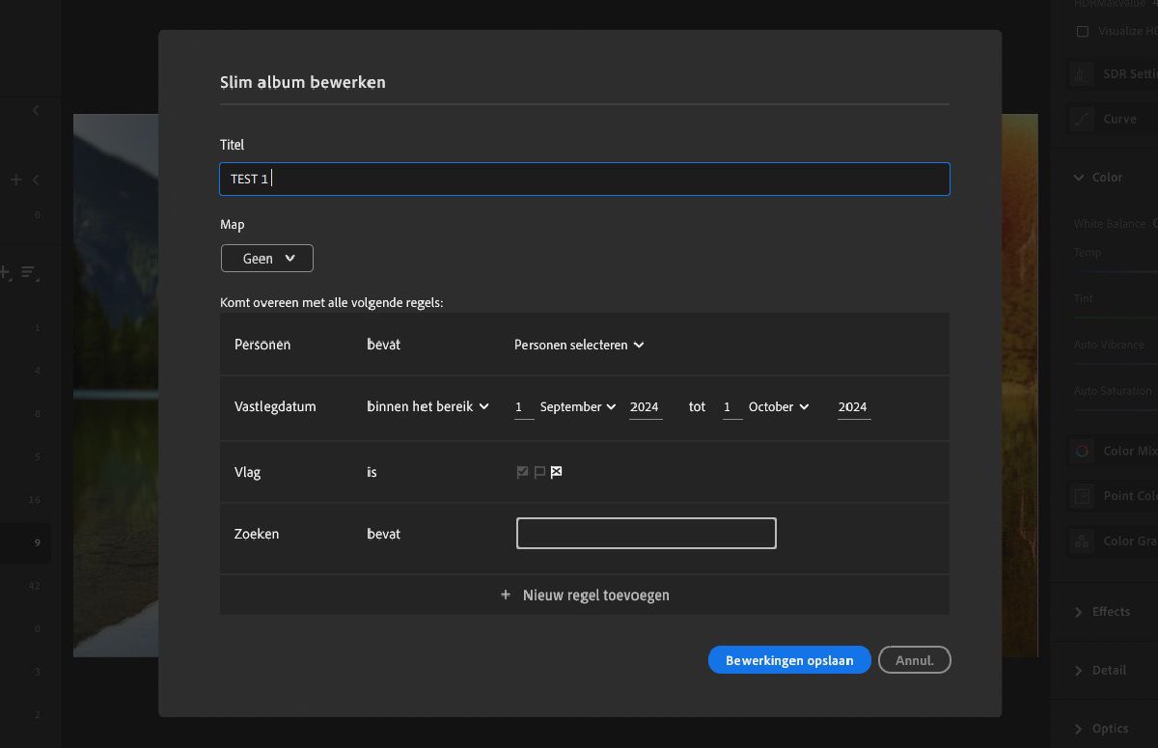The height and width of the screenshot is (748, 1158).
Task: Add a rule with Nieuw regel toevoegen
Action: pos(584,595)
